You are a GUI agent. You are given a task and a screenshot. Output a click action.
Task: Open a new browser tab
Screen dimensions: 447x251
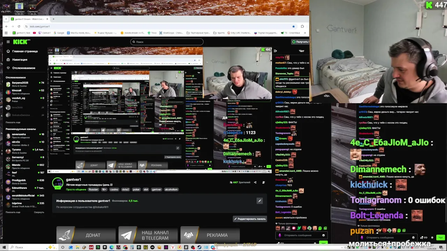coord(53,19)
